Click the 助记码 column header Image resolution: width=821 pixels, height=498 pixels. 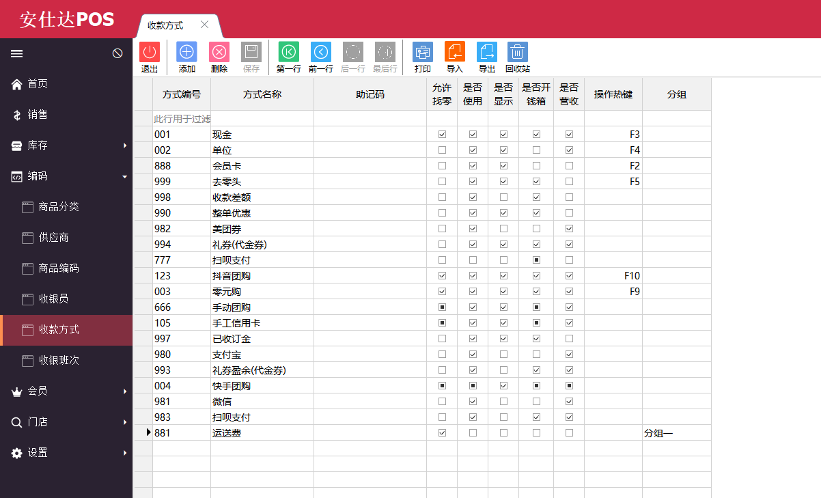[x=370, y=94]
